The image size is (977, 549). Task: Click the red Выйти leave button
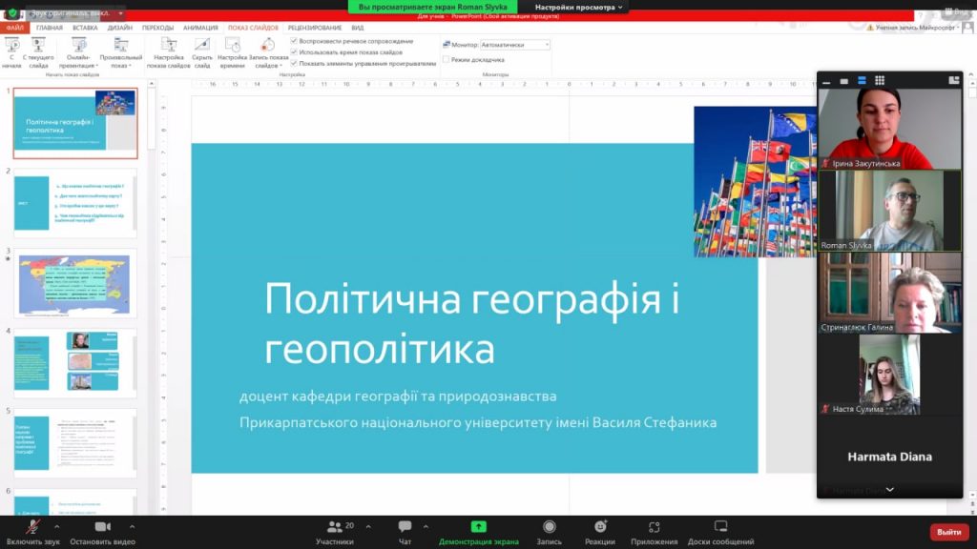(948, 532)
